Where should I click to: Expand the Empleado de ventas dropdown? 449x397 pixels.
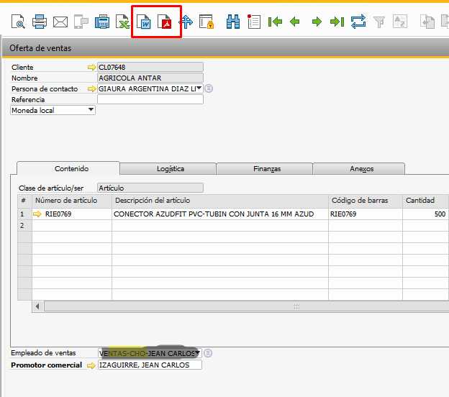198,353
